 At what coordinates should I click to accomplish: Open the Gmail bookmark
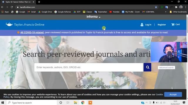(x=32, y=12)
